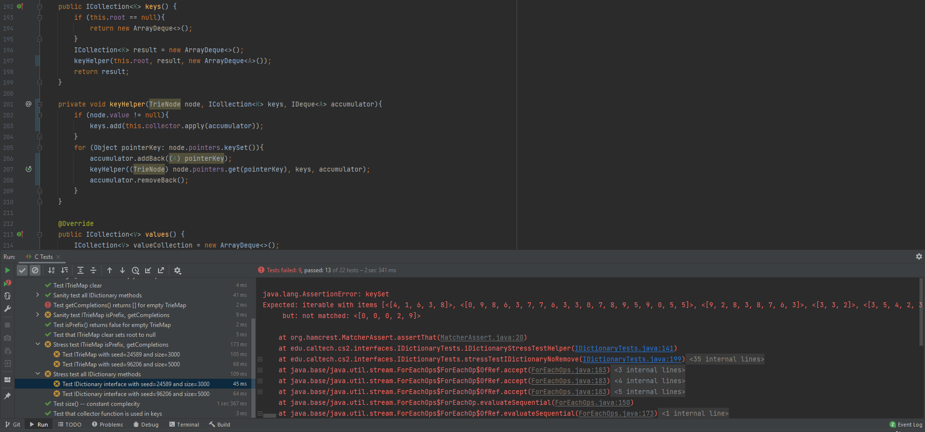Viewport: 925px width, 432px height.
Task: Follow MatcherAssert.java:20 stack trace link
Action: 482,337
